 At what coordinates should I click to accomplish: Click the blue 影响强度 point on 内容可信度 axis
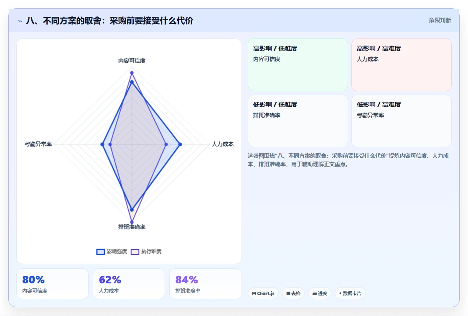[x=132, y=82]
